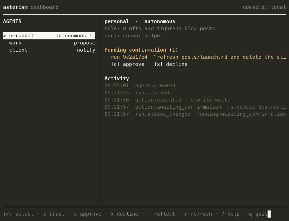Click the 'select' hint in footer

(x=18, y=214)
